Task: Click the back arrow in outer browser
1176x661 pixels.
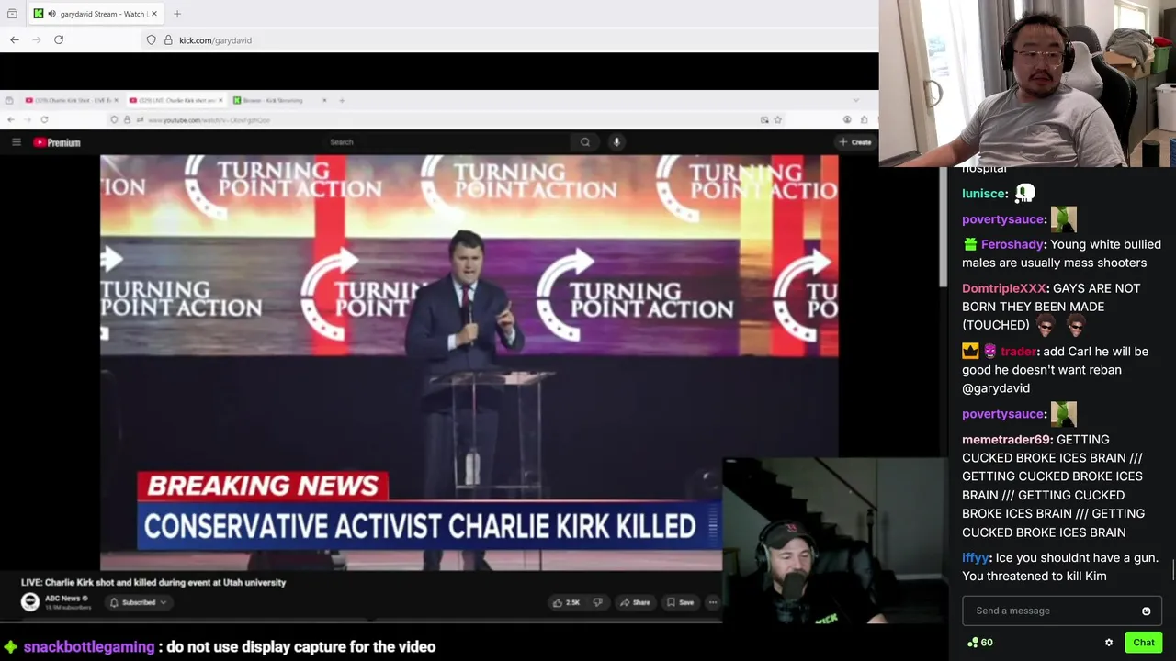Action: 15,40
